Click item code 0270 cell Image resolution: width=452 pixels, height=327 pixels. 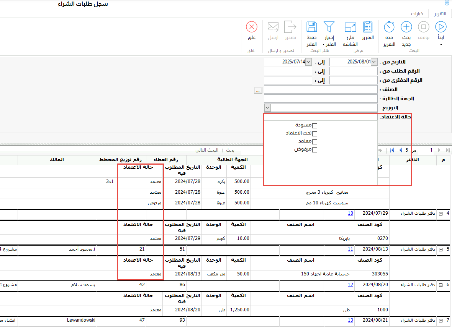point(383,238)
